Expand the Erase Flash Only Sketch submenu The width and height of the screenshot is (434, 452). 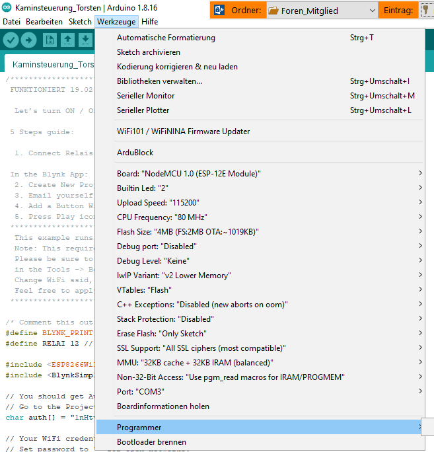pos(260,334)
